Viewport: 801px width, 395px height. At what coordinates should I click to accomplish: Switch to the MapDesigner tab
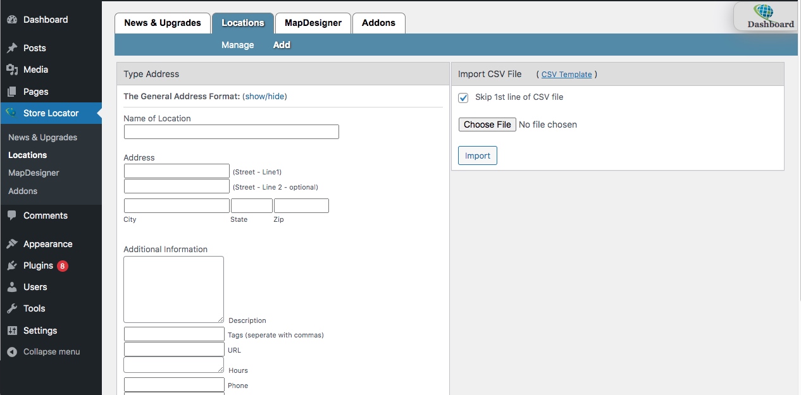click(x=313, y=23)
